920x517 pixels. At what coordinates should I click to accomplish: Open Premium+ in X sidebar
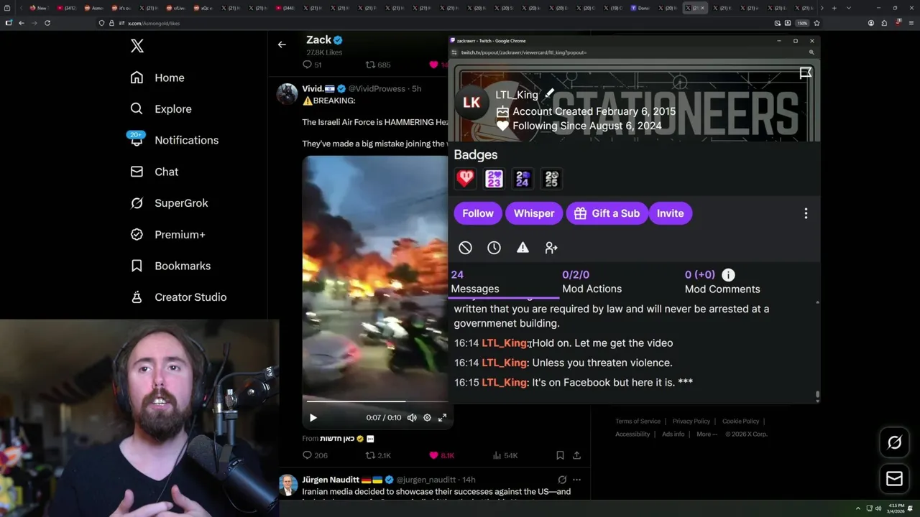(x=167, y=234)
